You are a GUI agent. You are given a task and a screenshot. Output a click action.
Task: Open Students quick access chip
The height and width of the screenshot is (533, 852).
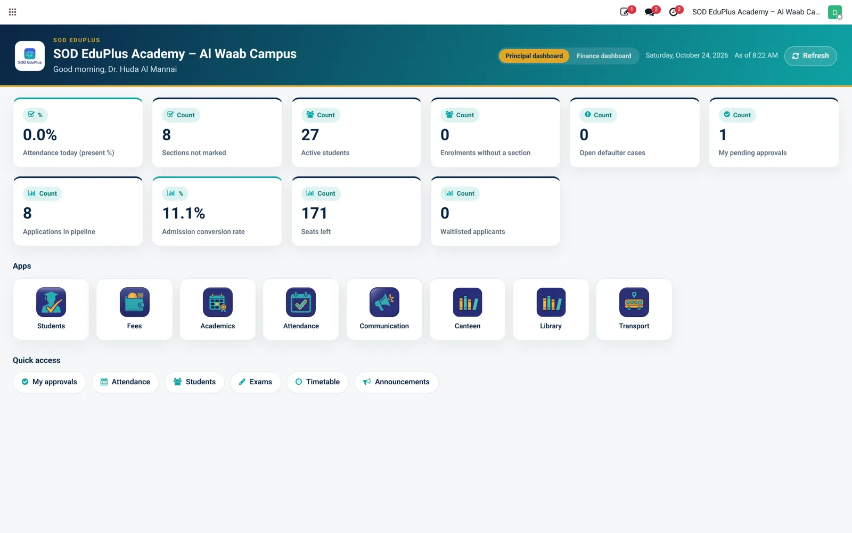[194, 382]
